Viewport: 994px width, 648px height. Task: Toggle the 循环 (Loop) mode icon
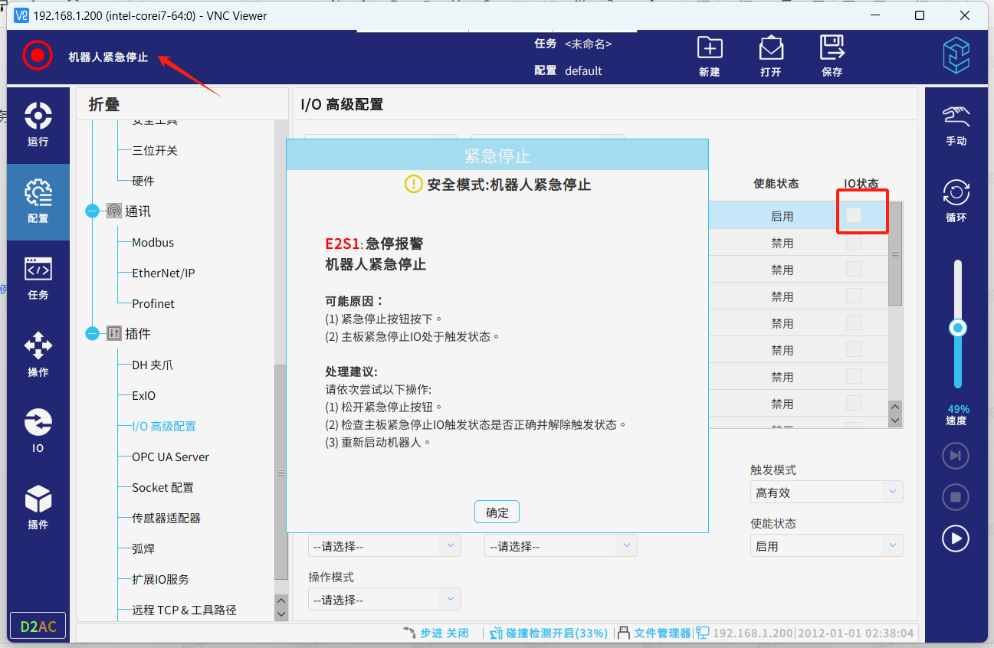coord(956,201)
